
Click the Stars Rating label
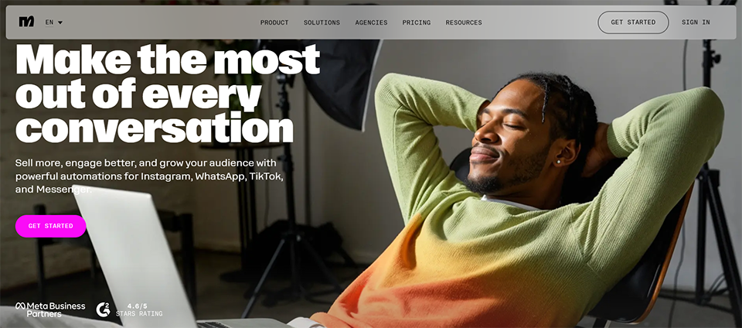point(138,313)
